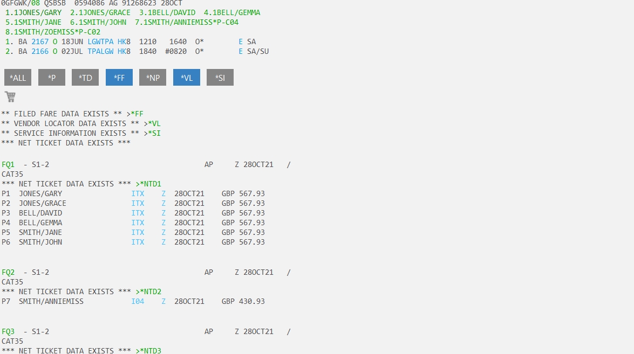Image resolution: width=634 pixels, height=354 pixels.
Task: Click Z on the P1 JONES/GARY row
Action: tap(163, 194)
